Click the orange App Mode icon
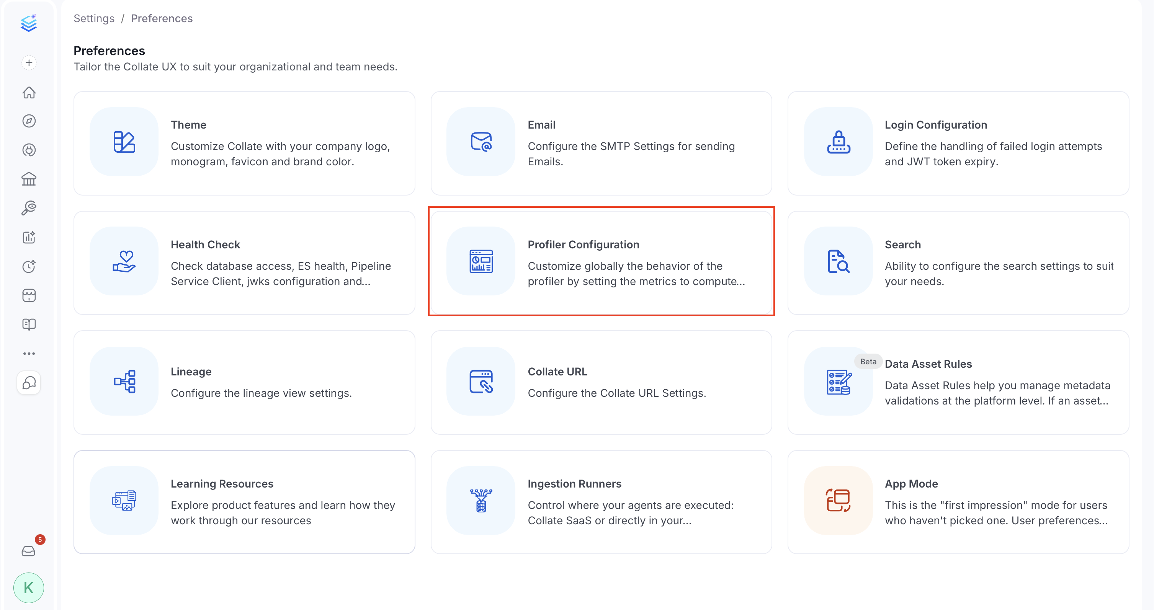The height and width of the screenshot is (610, 1154). 838,501
